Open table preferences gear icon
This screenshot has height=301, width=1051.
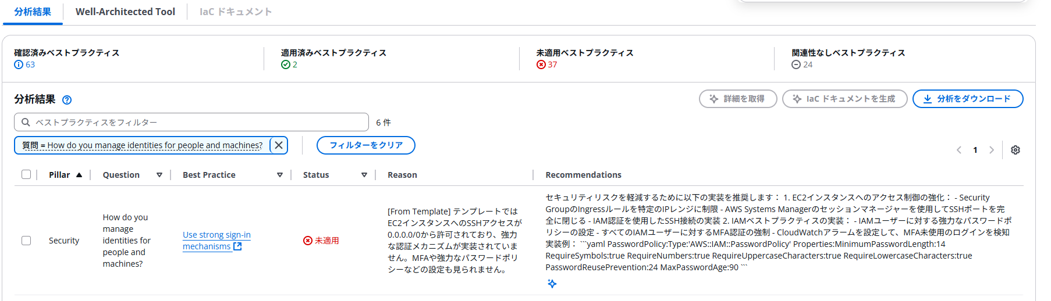coord(1016,150)
